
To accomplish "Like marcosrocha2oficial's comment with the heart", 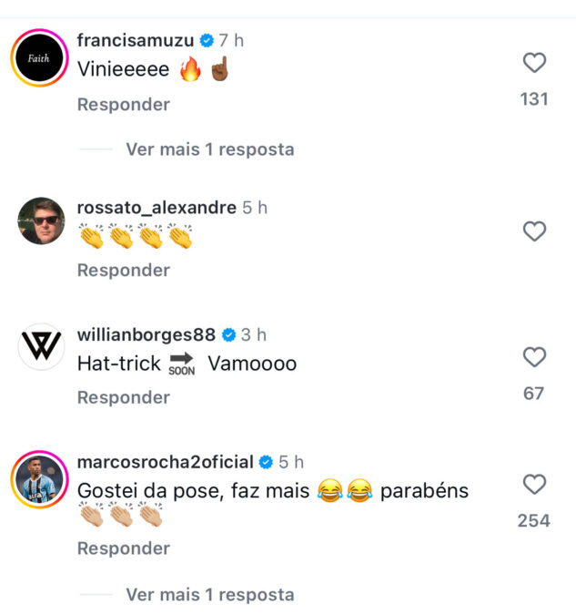I will pos(534,484).
